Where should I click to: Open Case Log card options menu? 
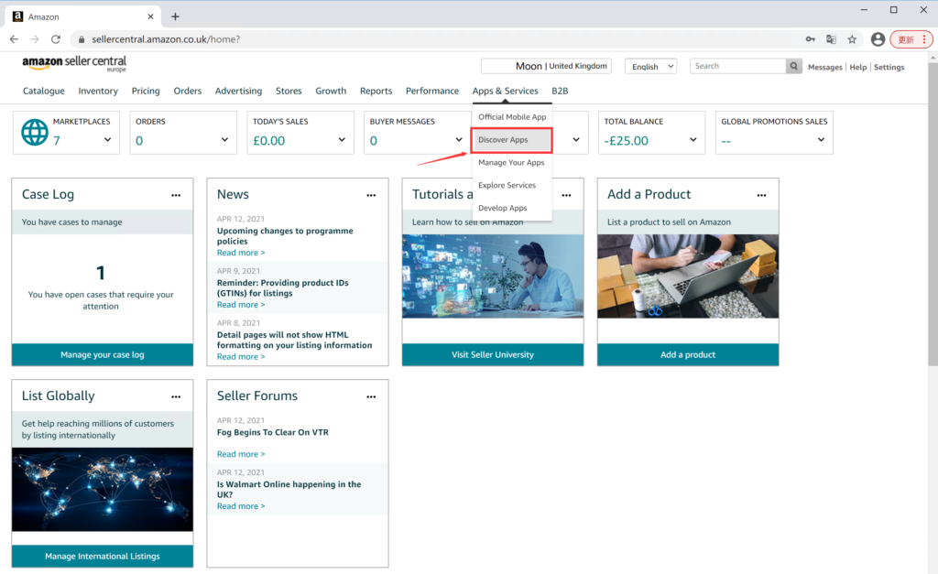(x=176, y=195)
